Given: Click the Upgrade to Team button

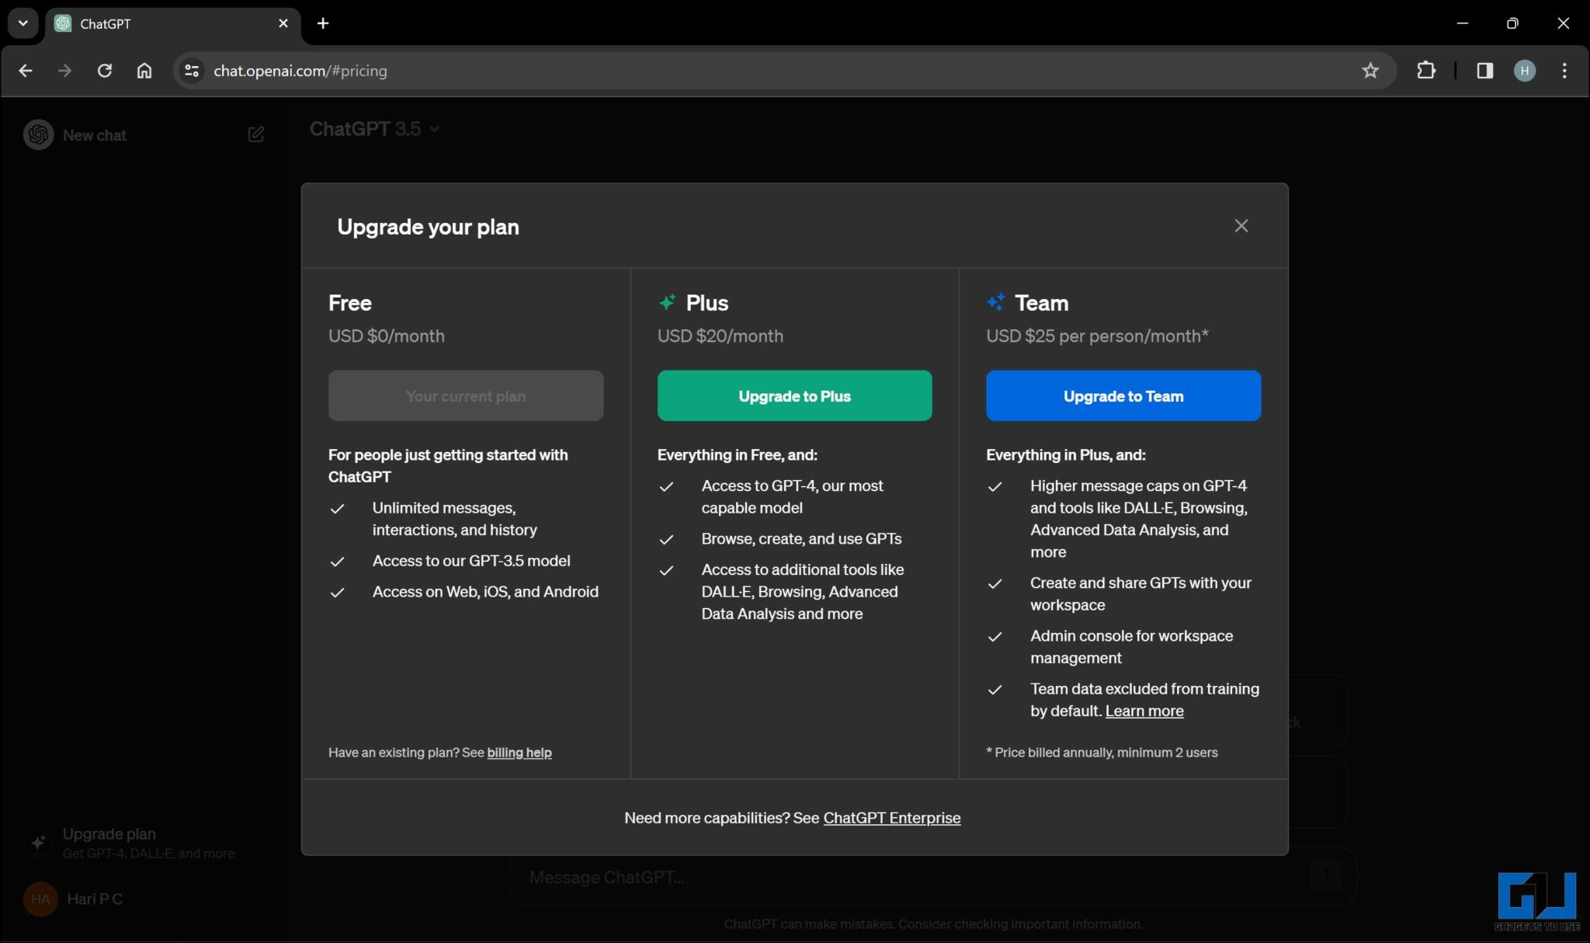Looking at the screenshot, I should (x=1123, y=396).
